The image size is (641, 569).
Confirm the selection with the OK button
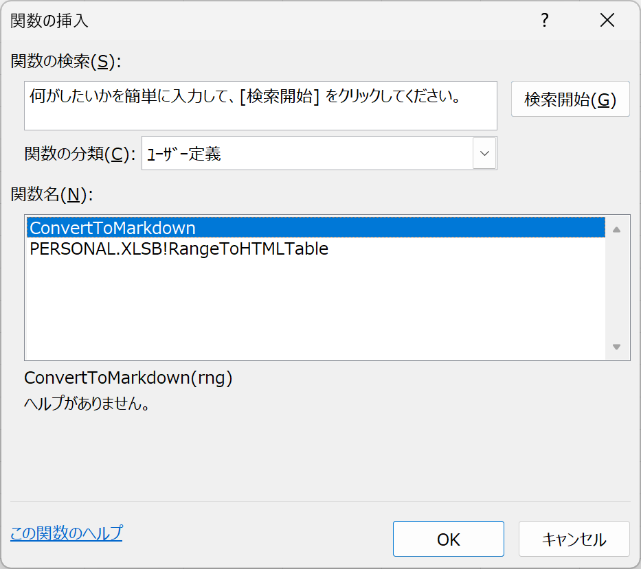pyautogui.click(x=449, y=539)
